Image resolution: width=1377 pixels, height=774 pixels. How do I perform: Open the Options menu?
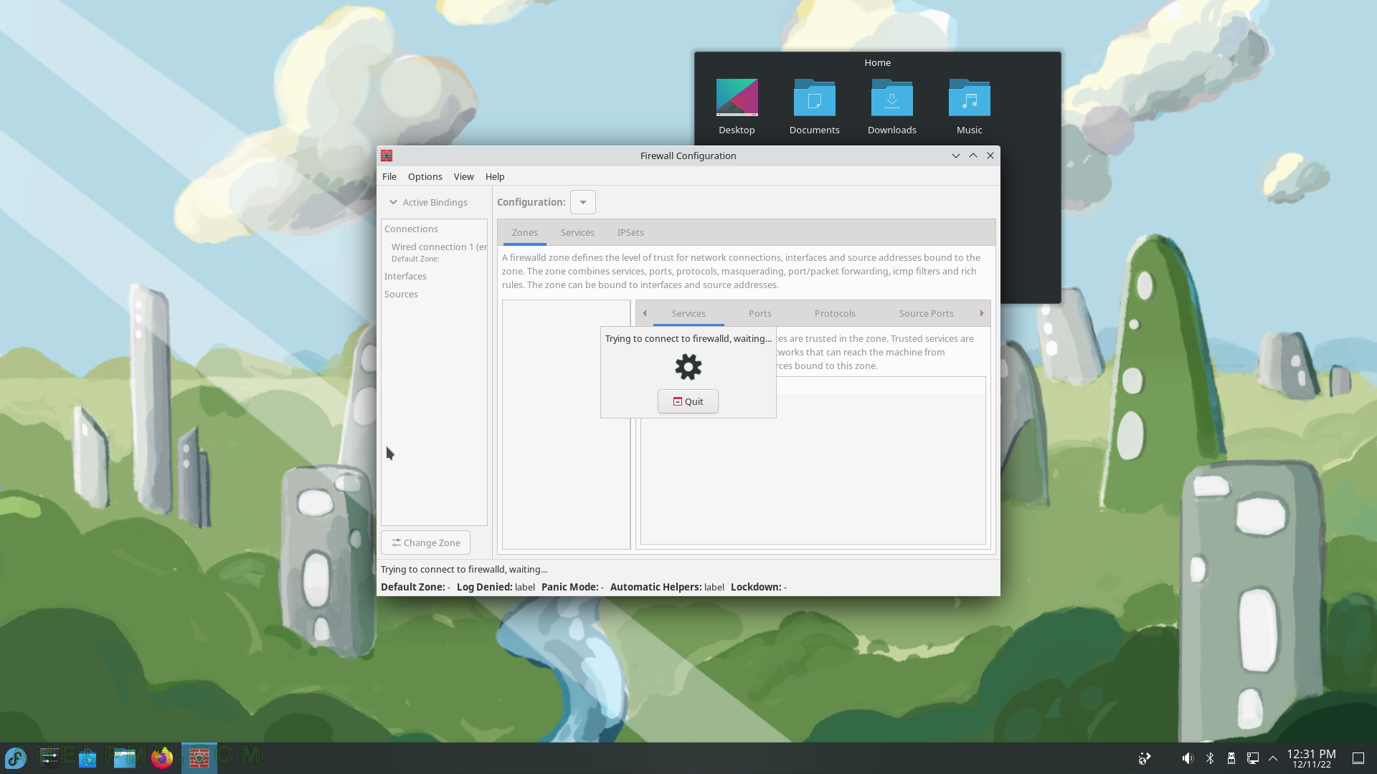click(x=425, y=176)
